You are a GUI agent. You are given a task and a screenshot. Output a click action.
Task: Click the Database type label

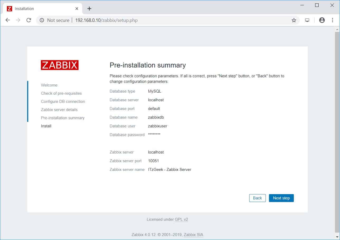[x=122, y=91]
